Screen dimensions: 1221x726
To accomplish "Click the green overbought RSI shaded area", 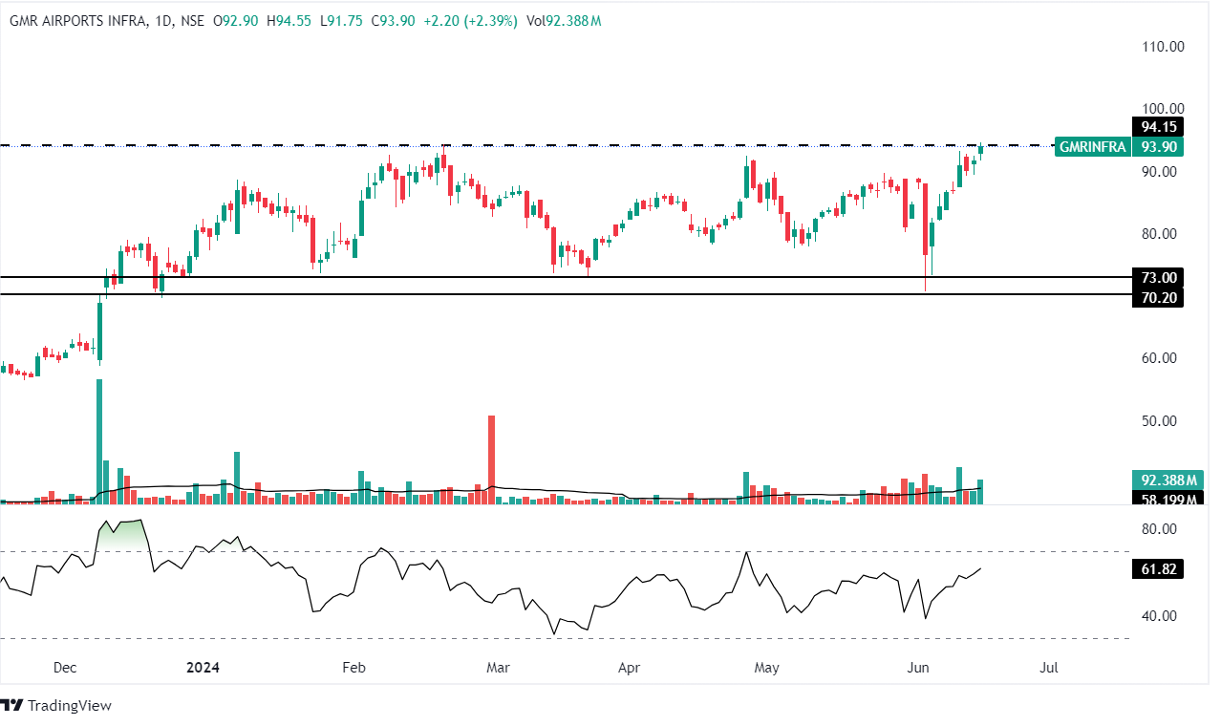I will (124, 533).
